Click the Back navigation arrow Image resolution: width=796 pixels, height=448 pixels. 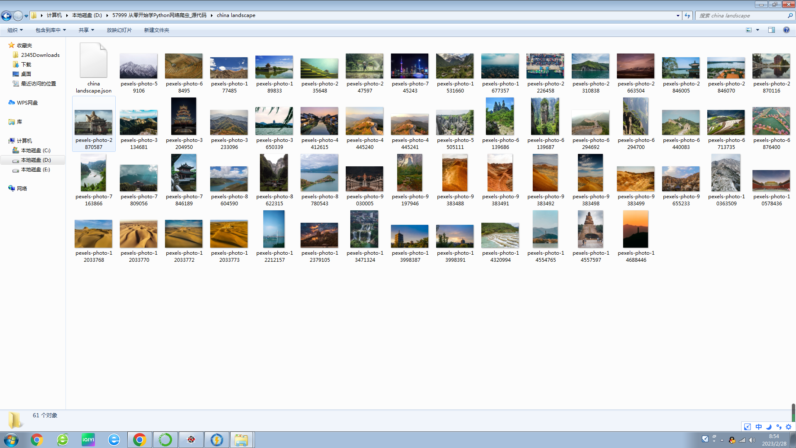tap(6, 16)
